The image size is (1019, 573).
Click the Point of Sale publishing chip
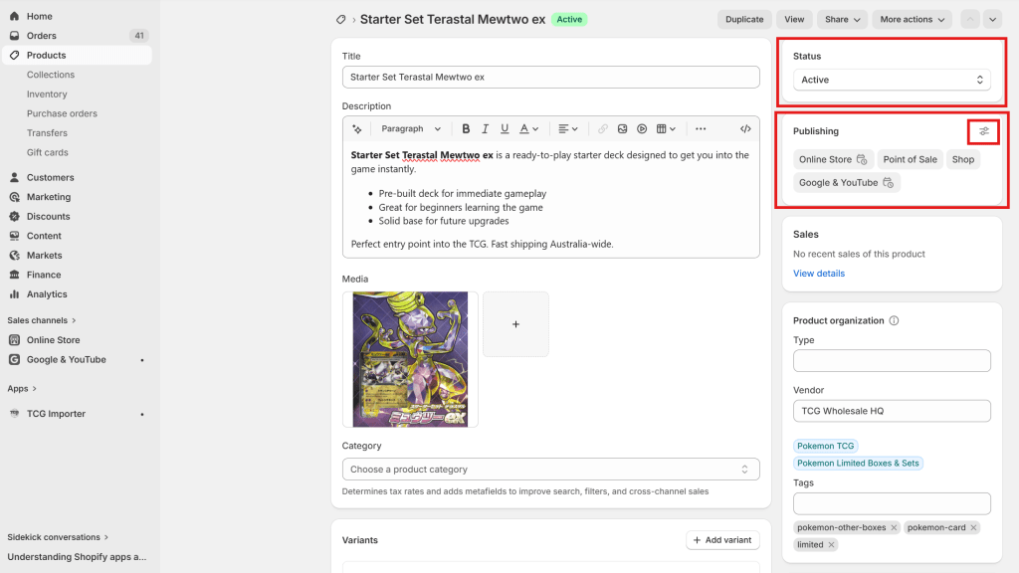pyautogui.click(x=910, y=159)
